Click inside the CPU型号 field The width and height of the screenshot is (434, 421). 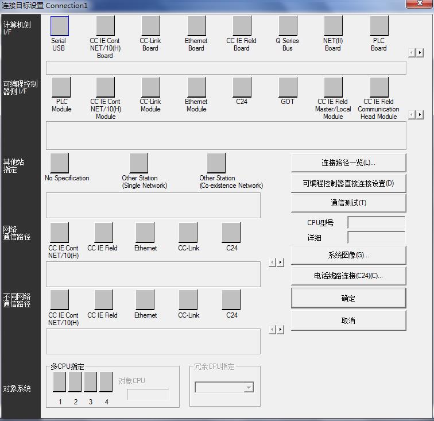click(376, 223)
